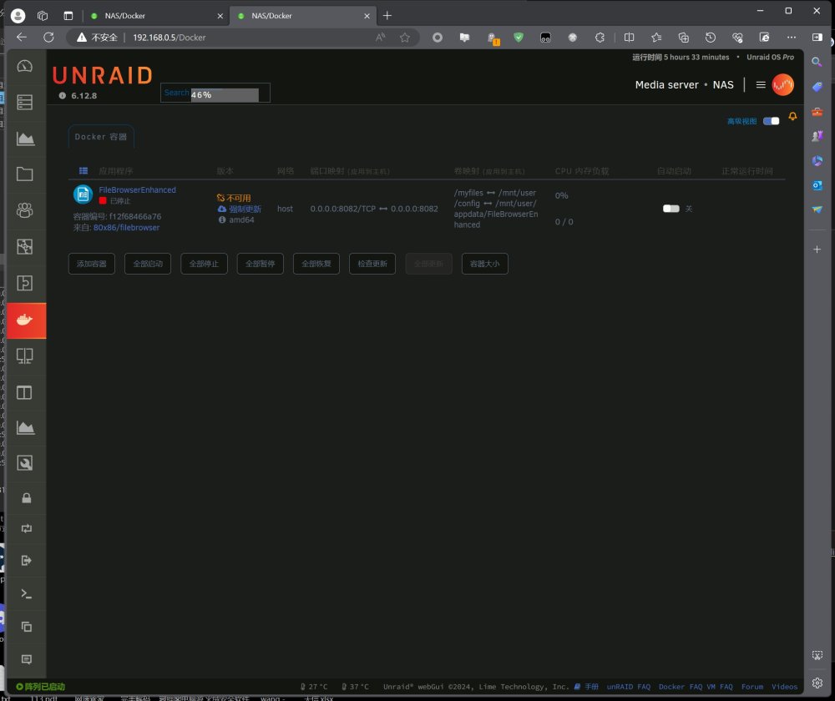Open the FileBrowserEnhanced container icon
Viewport: 835px width, 701px height.
[83, 194]
